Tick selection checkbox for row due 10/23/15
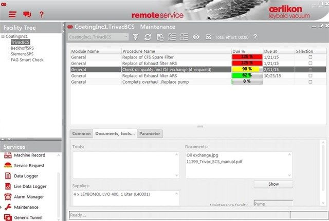Screen dimensions: 329x221 [310, 75]
